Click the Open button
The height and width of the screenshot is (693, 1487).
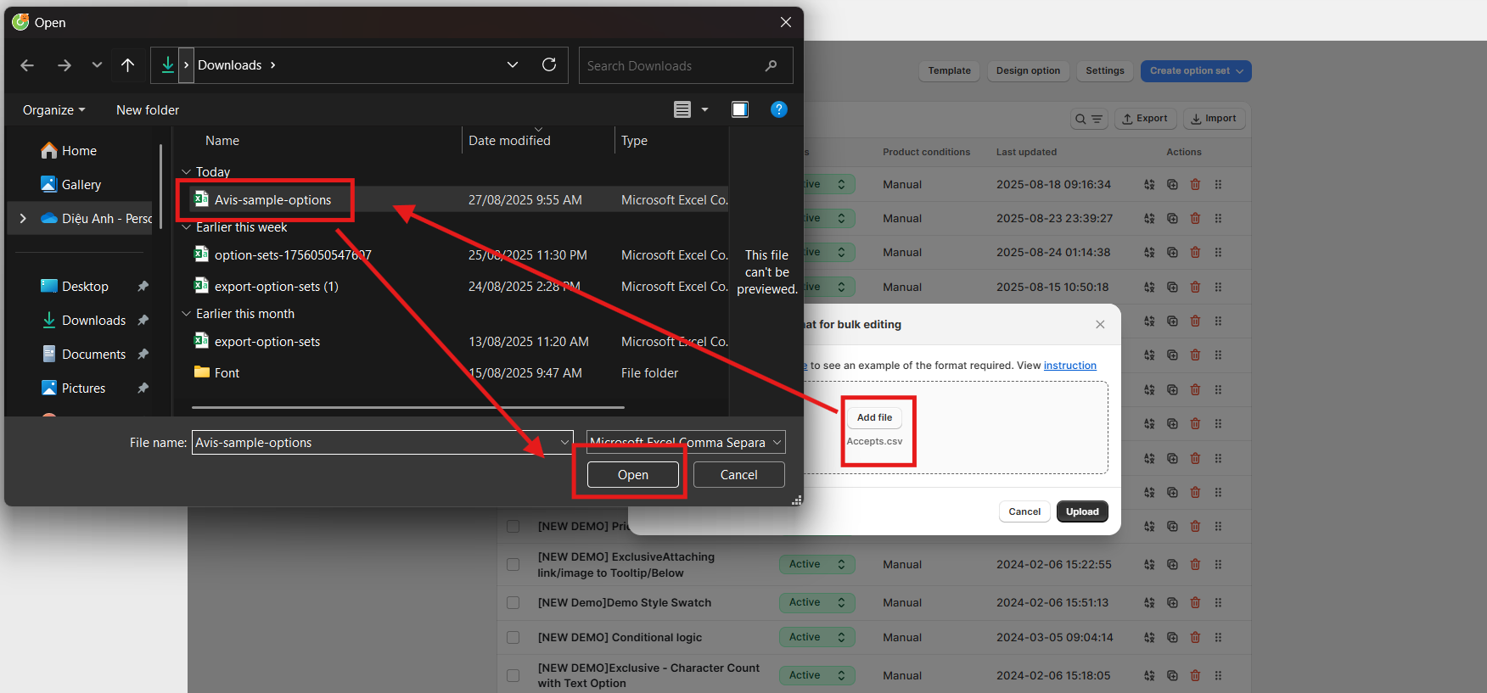coord(632,475)
